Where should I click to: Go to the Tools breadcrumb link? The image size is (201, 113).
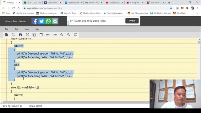[15, 21]
